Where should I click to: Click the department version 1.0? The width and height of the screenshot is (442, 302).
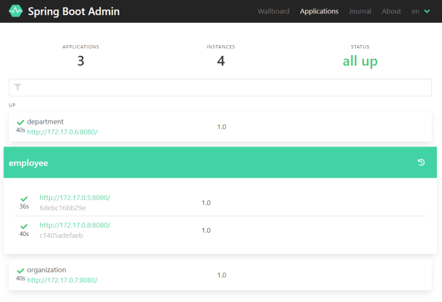(x=222, y=127)
